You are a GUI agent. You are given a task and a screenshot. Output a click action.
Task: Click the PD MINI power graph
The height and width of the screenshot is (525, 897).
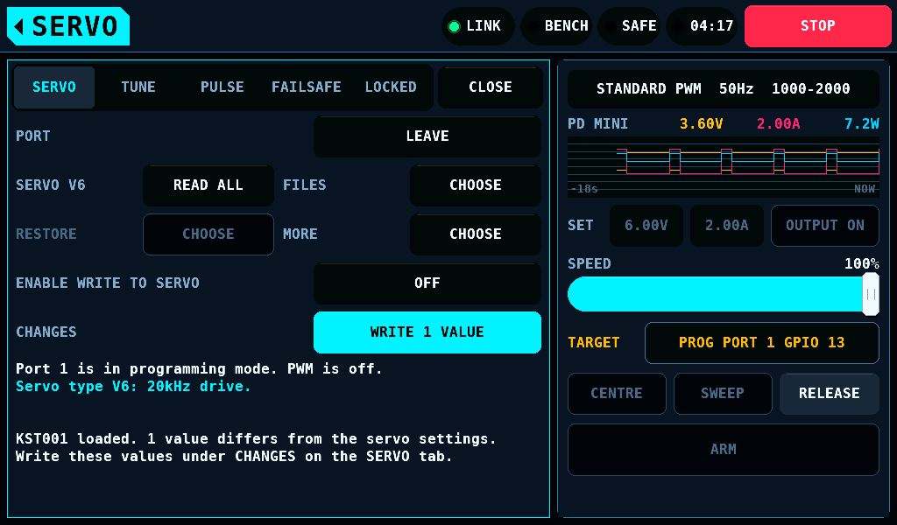tap(723, 167)
